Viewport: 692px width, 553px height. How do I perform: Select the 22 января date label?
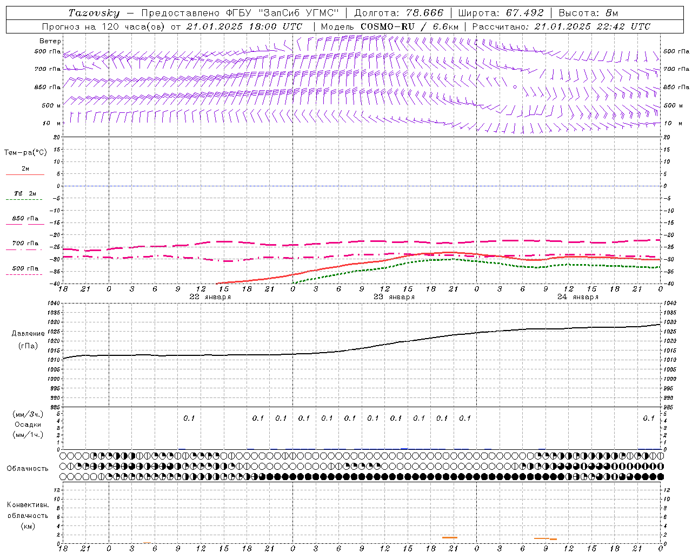coord(210,297)
